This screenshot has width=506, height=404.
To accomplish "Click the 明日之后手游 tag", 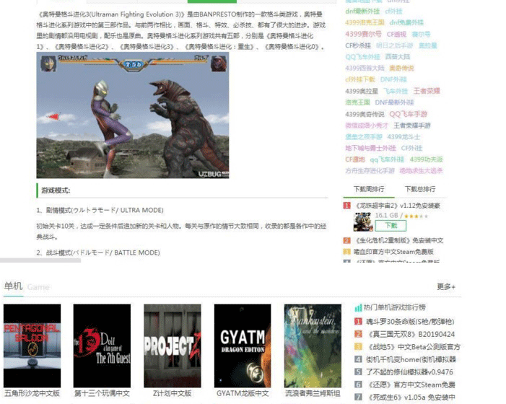I will coord(394,45).
